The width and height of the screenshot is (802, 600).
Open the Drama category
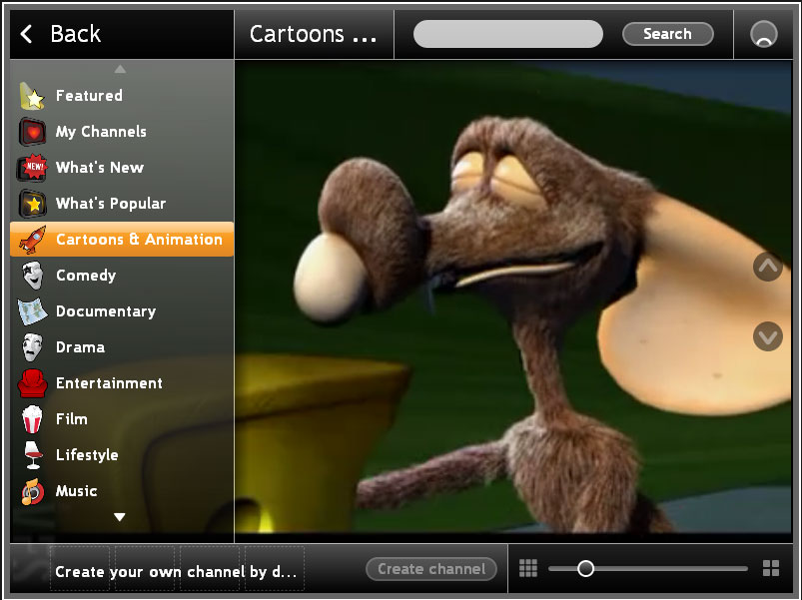pos(122,347)
